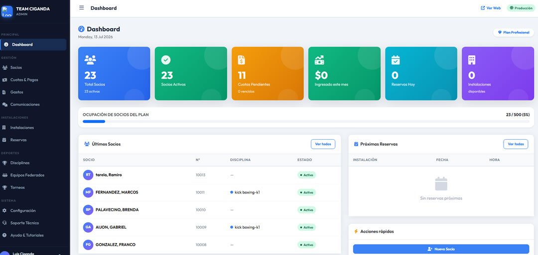Click the plan occupancy progress bar
The width and height of the screenshot is (538, 255).
click(x=306, y=121)
